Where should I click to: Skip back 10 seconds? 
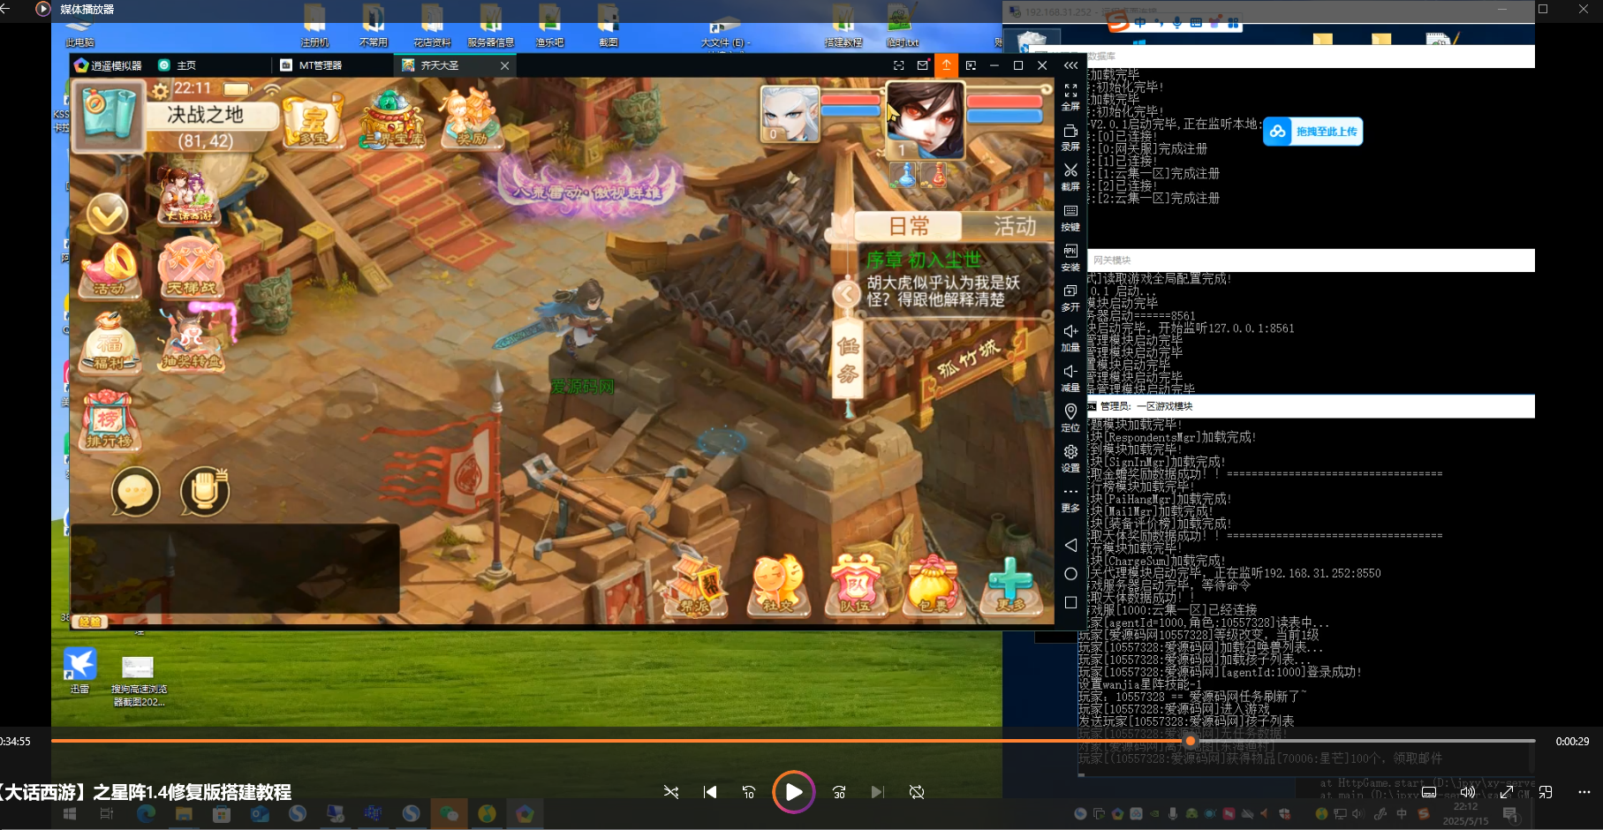pyautogui.click(x=749, y=792)
